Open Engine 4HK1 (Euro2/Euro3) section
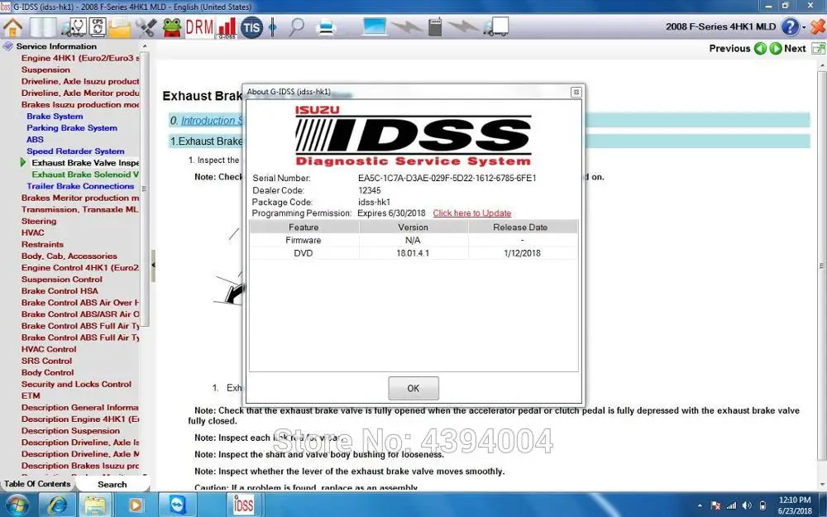The image size is (827, 517). tap(80, 58)
